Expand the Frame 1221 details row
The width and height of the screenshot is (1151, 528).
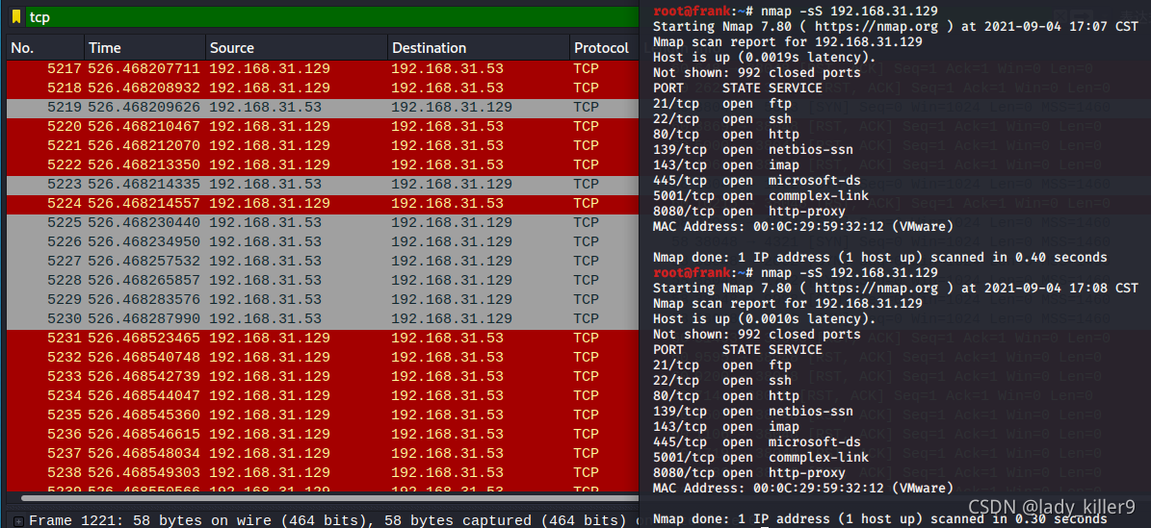[18, 520]
